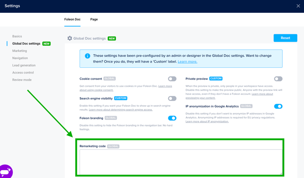304x178 pixels.
Task: Open Navigation settings in sidebar
Action: coord(20,58)
